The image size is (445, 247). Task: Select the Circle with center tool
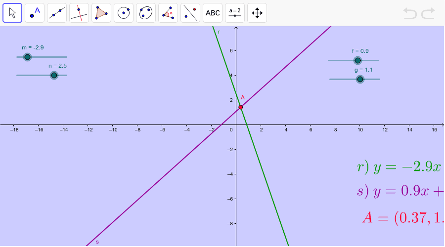pos(124,13)
